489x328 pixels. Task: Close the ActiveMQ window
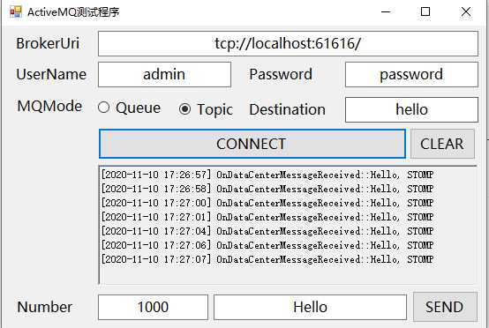[x=466, y=11]
